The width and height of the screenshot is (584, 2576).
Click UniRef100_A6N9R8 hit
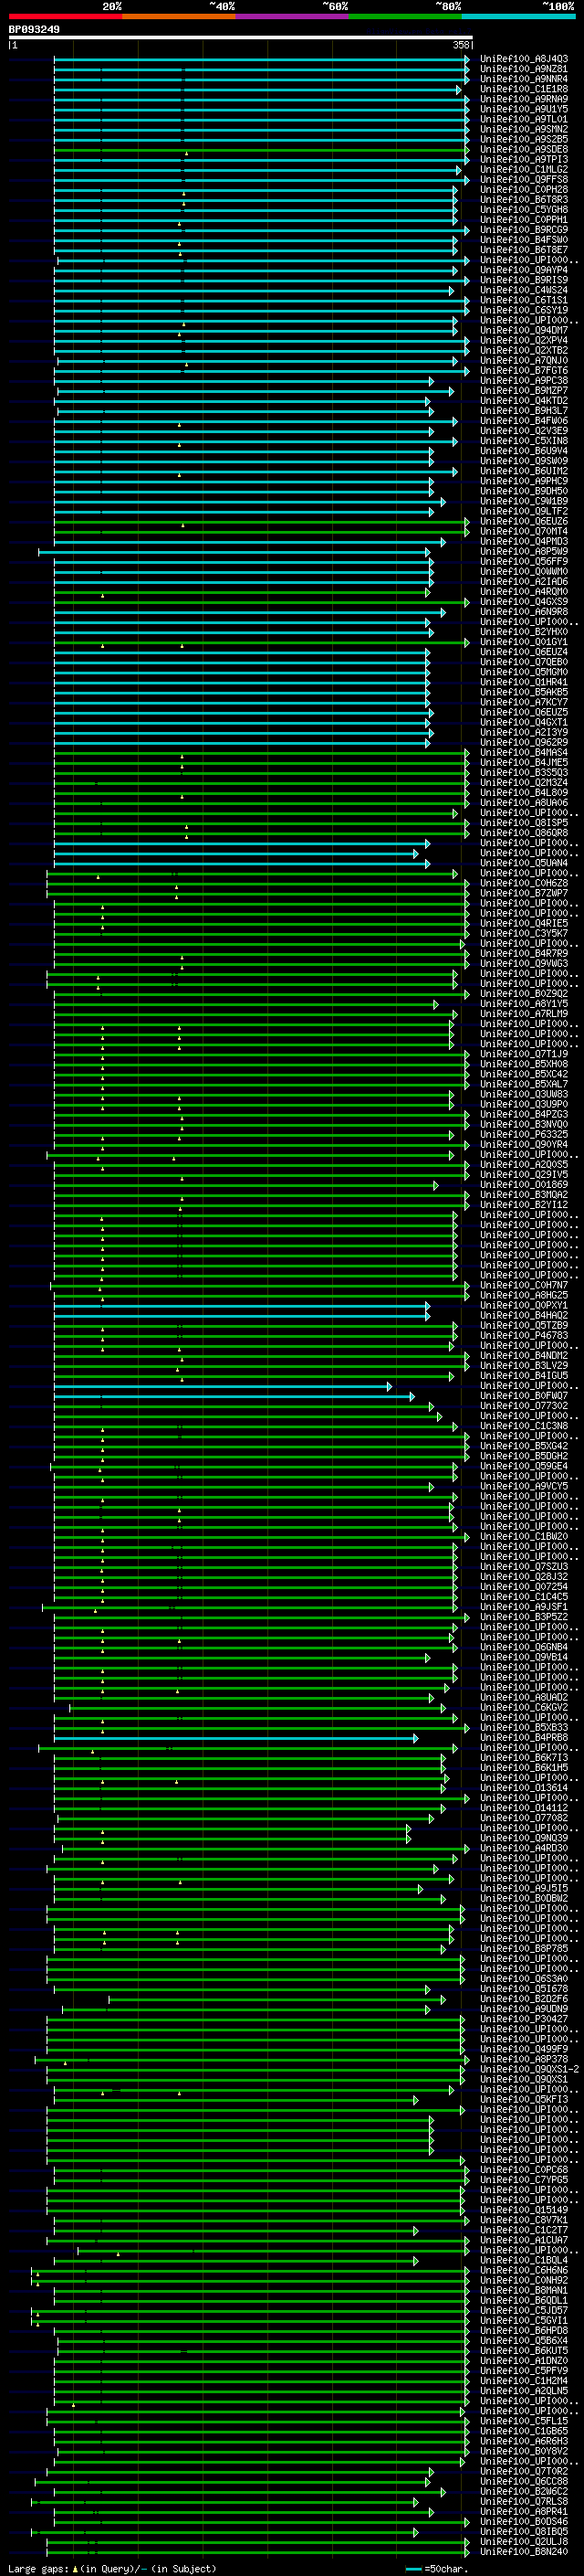(x=524, y=612)
